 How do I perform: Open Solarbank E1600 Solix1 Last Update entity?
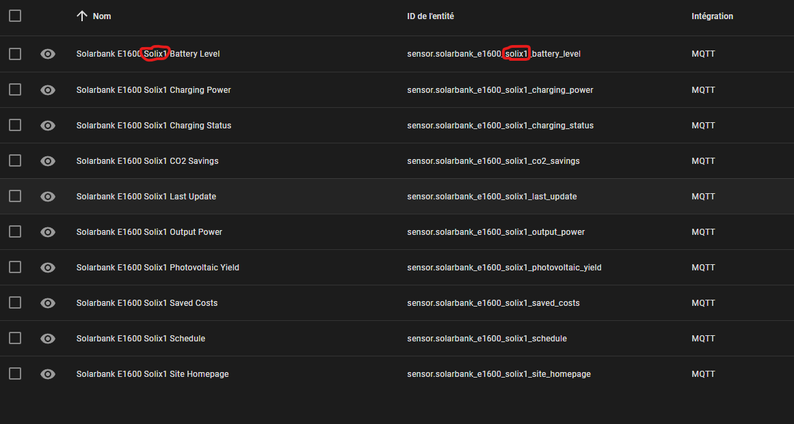146,196
